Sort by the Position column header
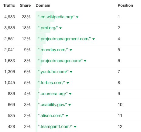Screen dimensions: 141x132 pyautogui.click(x=125, y=5)
